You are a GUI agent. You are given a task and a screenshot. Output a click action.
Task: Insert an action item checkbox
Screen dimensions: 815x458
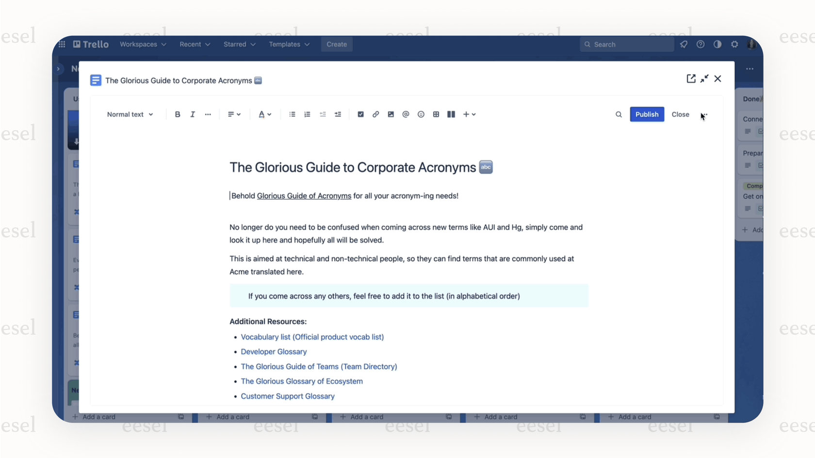pos(361,114)
